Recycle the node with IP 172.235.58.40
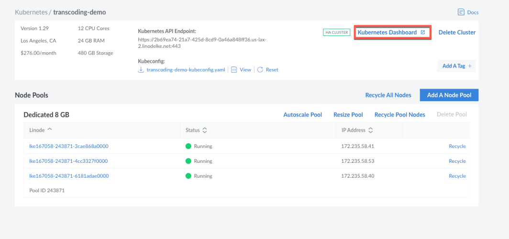 (x=457, y=176)
